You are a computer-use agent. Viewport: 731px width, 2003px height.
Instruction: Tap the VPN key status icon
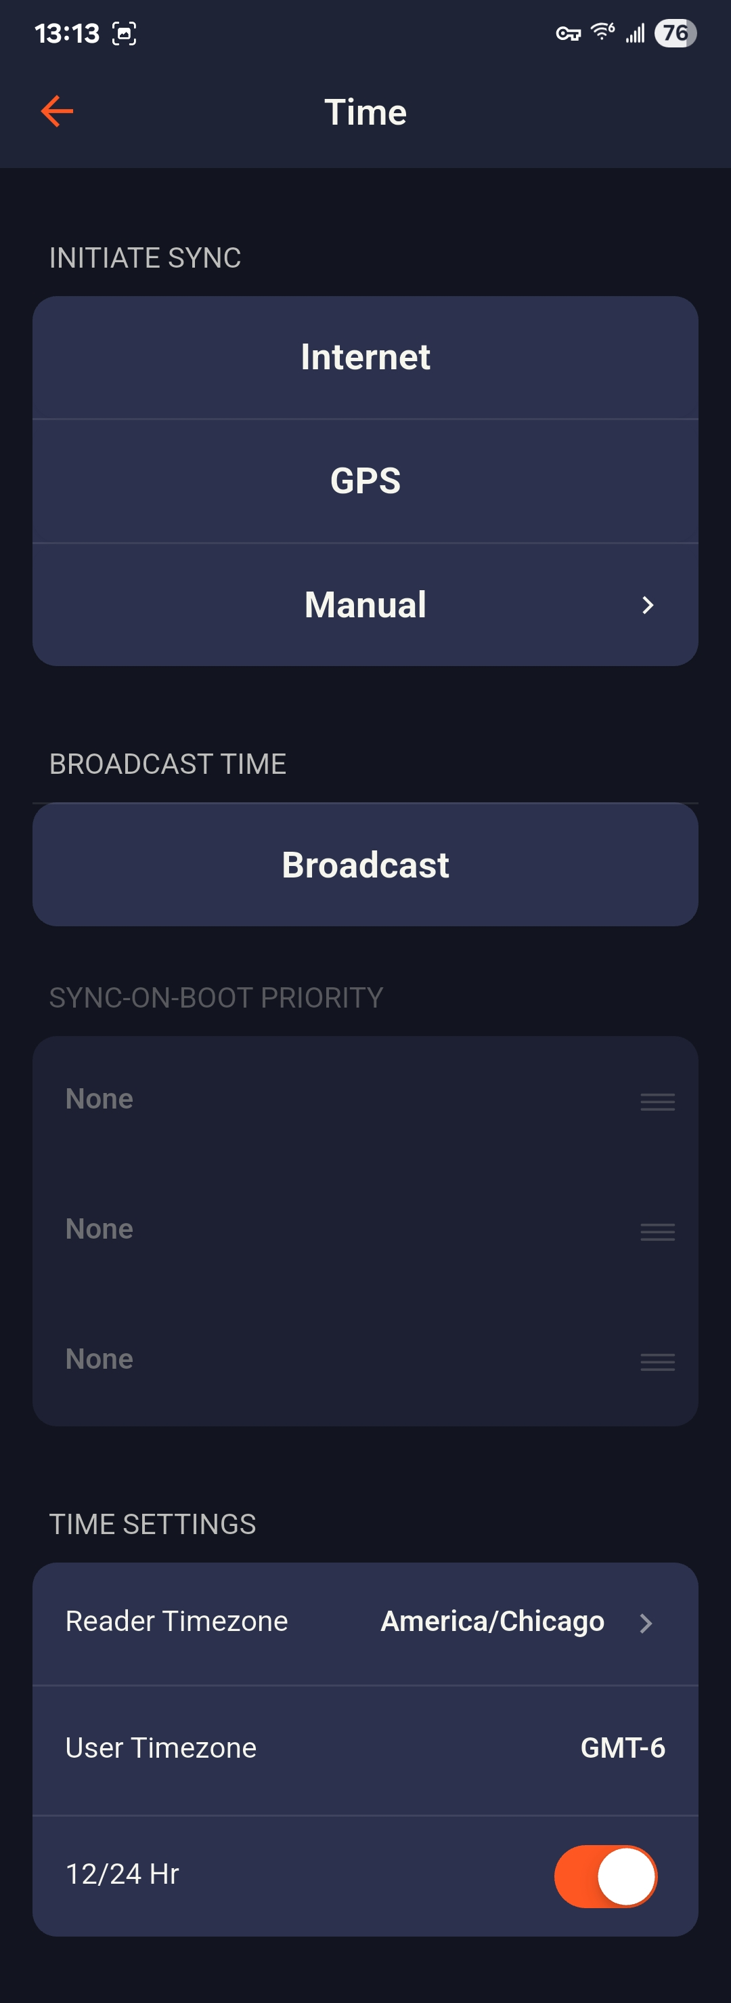pos(568,33)
